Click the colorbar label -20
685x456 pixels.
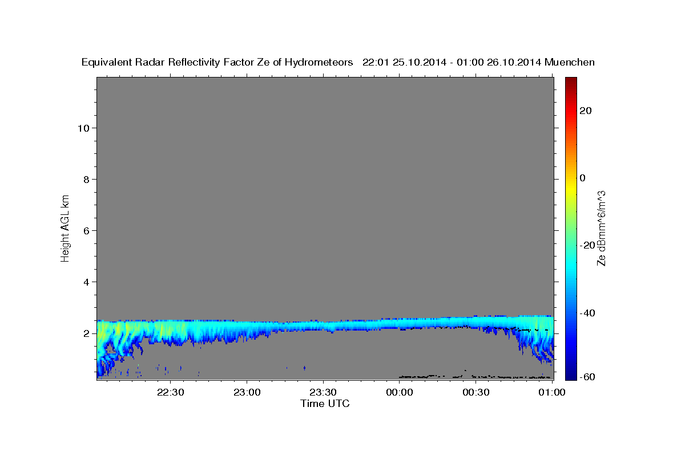click(586, 245)
